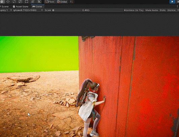This screenshot has width=179, height=137.
Task: Select the Rotate tool
Action: pos(14,2)
